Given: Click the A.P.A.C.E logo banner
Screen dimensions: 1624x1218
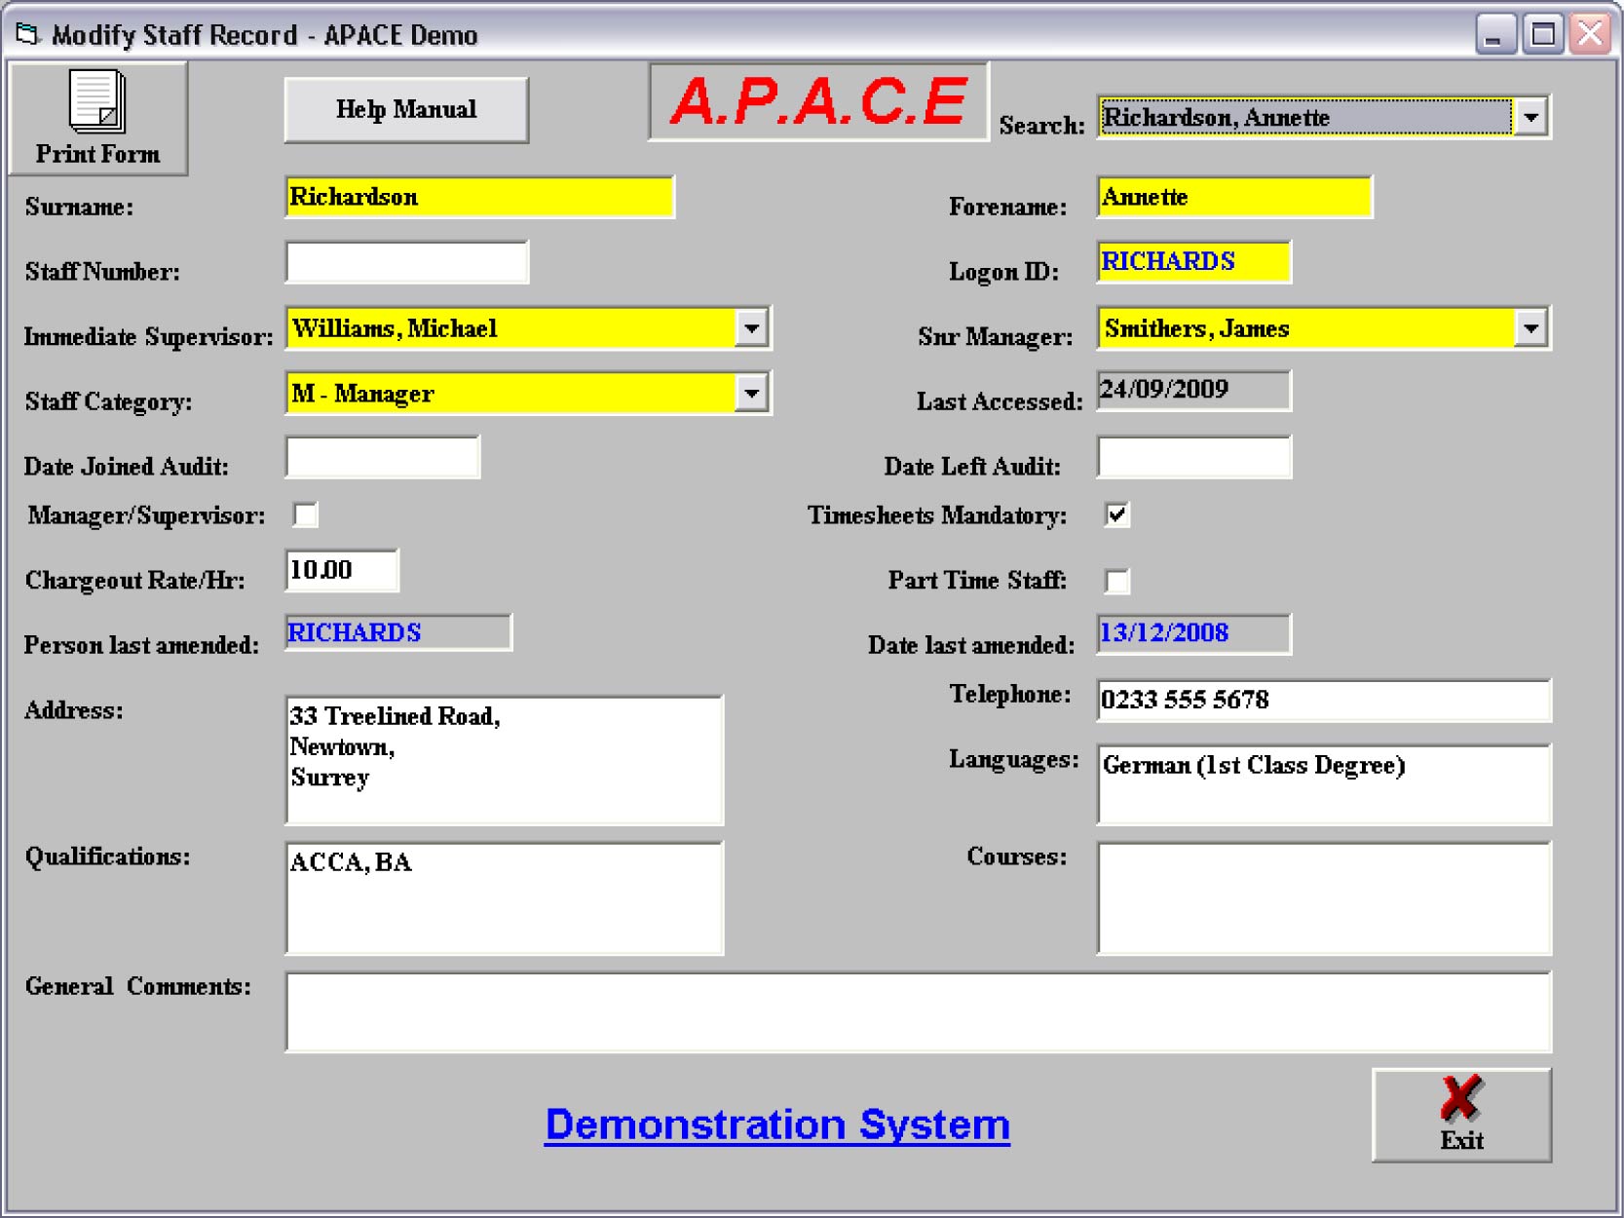Looking at the screenshot, I should [x=818, y=102].
